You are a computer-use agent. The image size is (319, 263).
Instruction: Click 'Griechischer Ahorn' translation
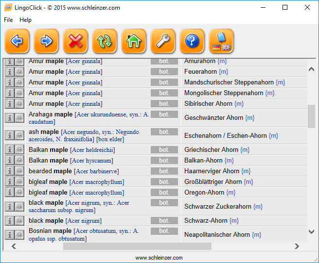point(211,150)
